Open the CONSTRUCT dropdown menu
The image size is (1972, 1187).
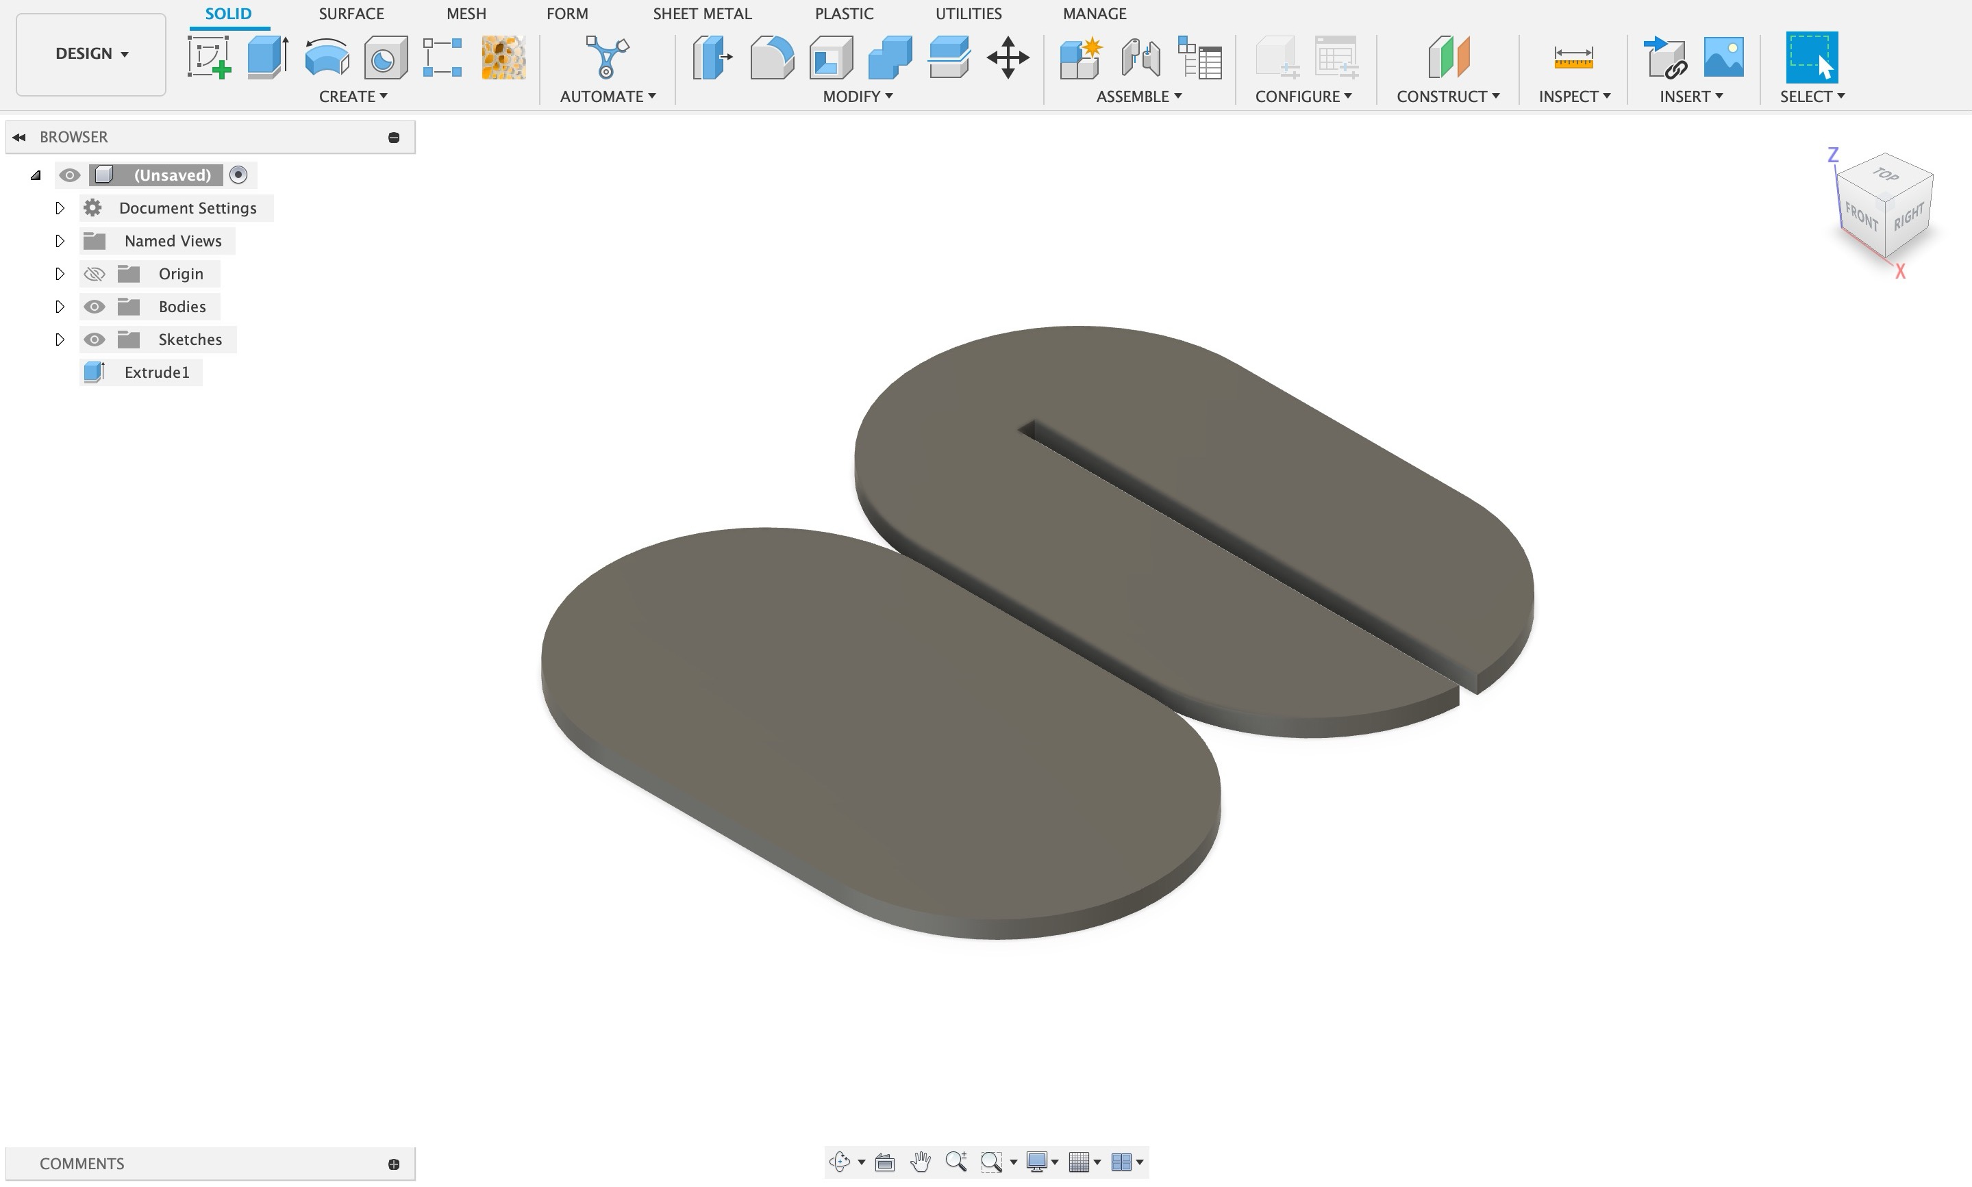tap(1448, 96)
